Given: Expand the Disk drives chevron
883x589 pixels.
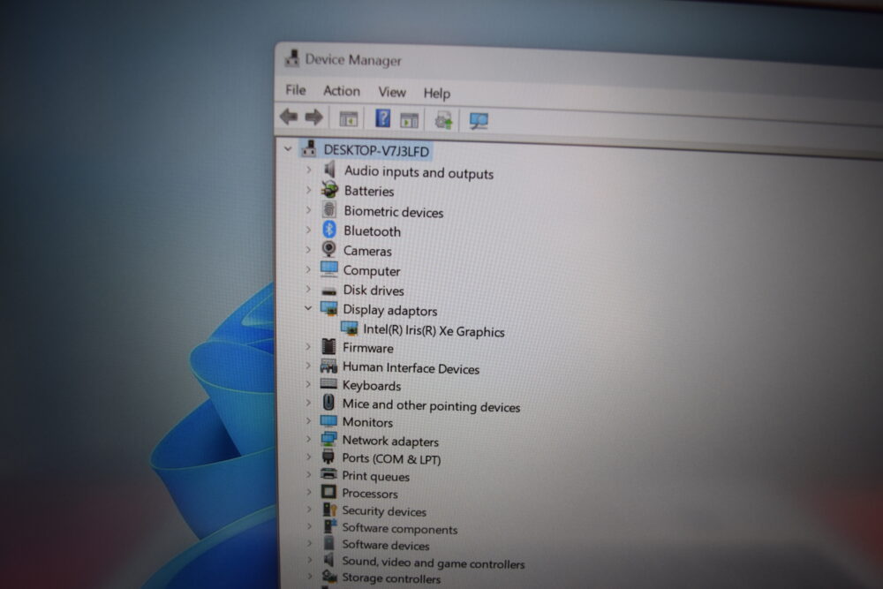Looking at the screenshot, I should [x=308, y=289].
